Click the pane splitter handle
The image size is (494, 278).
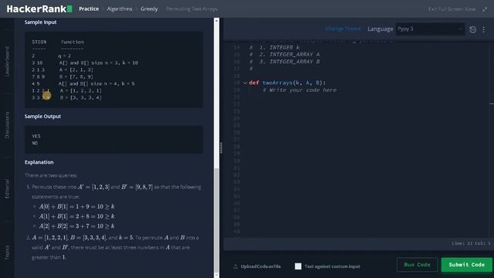pos(222,147)
